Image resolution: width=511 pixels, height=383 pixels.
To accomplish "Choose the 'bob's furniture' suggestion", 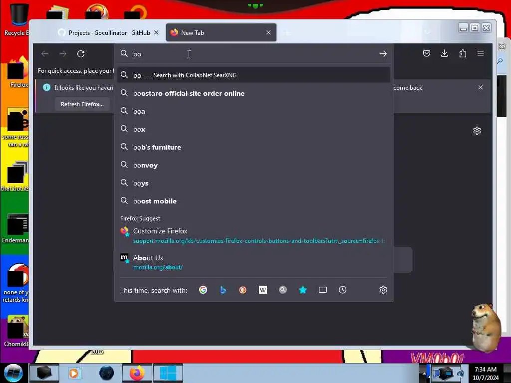I will pyautogui.click(x=254, y=147).
